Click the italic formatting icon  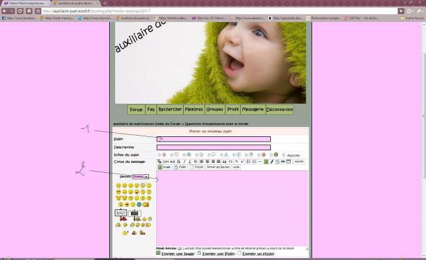click(184, 162)
